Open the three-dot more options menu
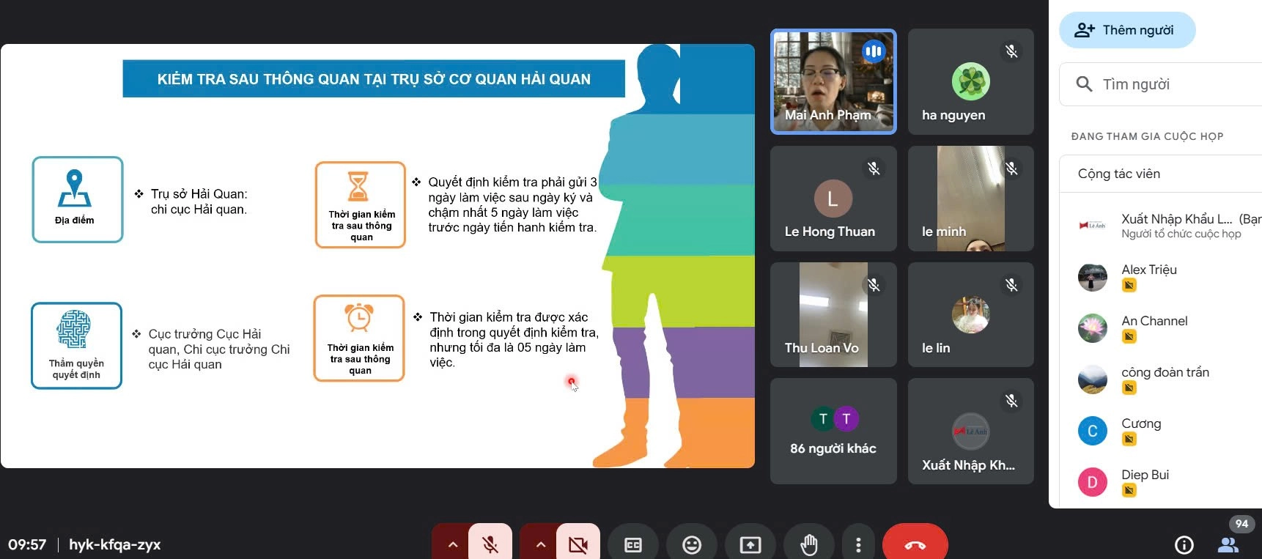Viewport: 1262px width, 559px height. tap(858, 545)
